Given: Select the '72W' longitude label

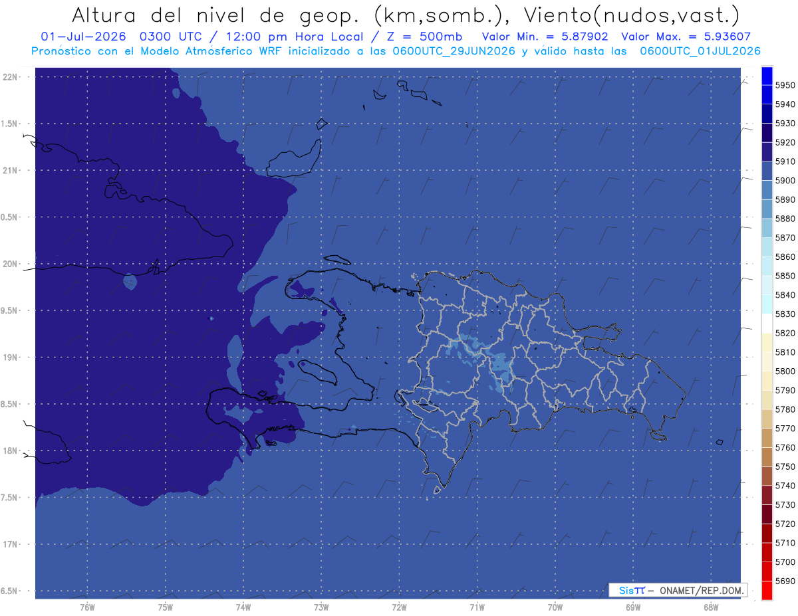Looking at the screenshot, I should [399, 607].
